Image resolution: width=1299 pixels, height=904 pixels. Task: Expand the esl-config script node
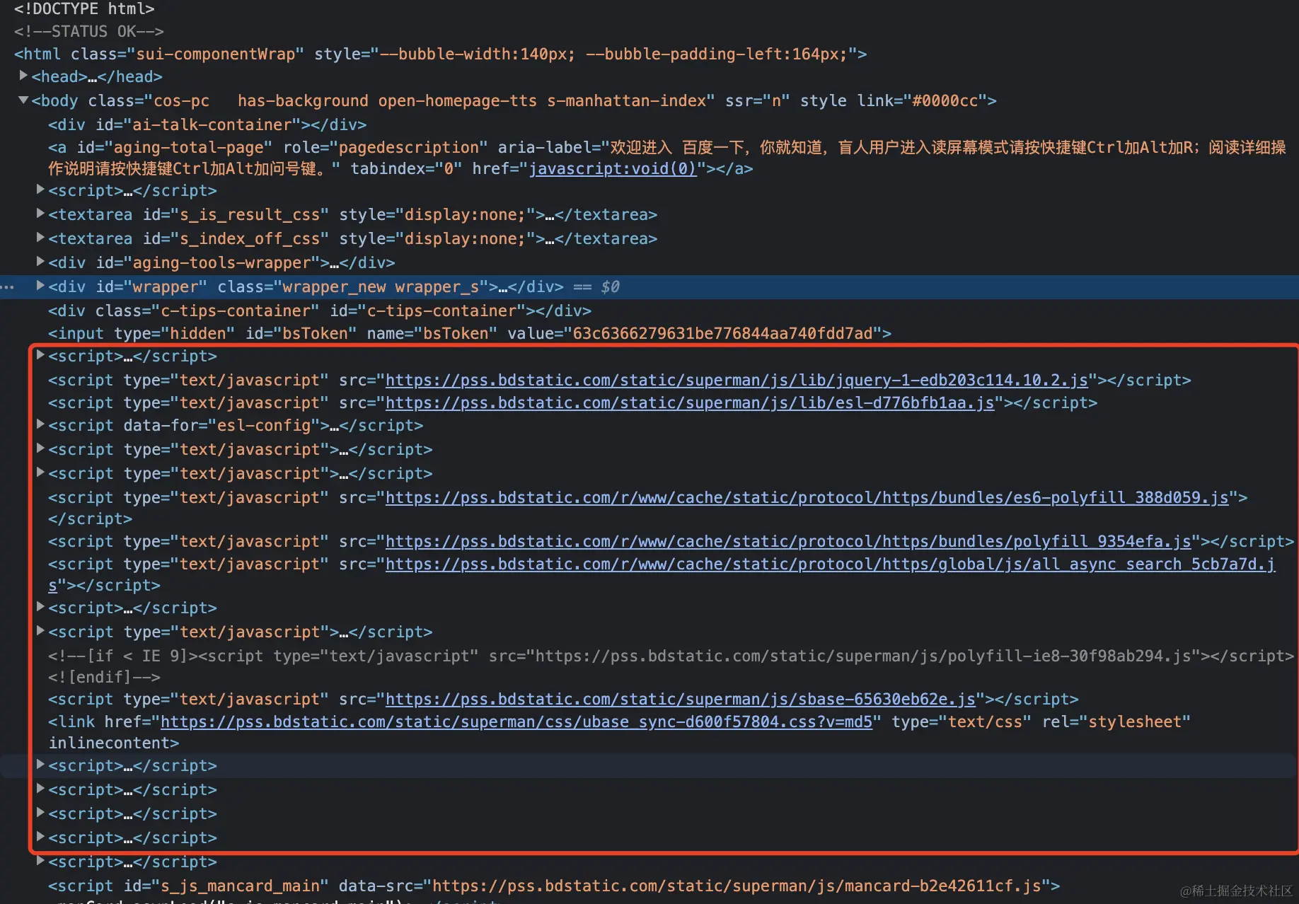(x=40, y=424)
